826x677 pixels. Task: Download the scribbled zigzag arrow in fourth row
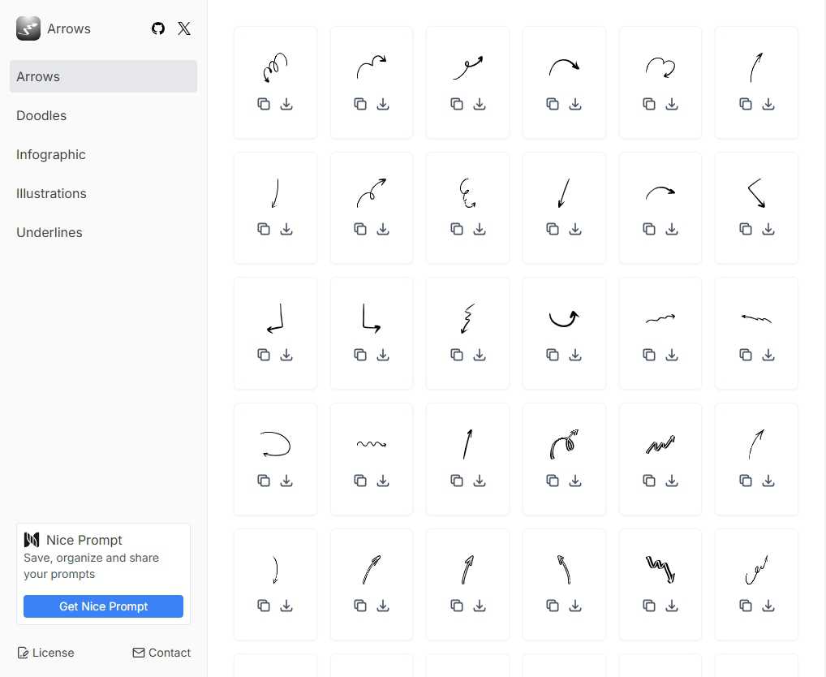(x=672, y=481)
